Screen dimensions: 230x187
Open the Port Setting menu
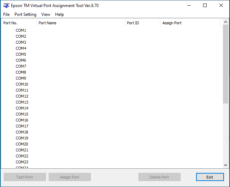point(25,14)
